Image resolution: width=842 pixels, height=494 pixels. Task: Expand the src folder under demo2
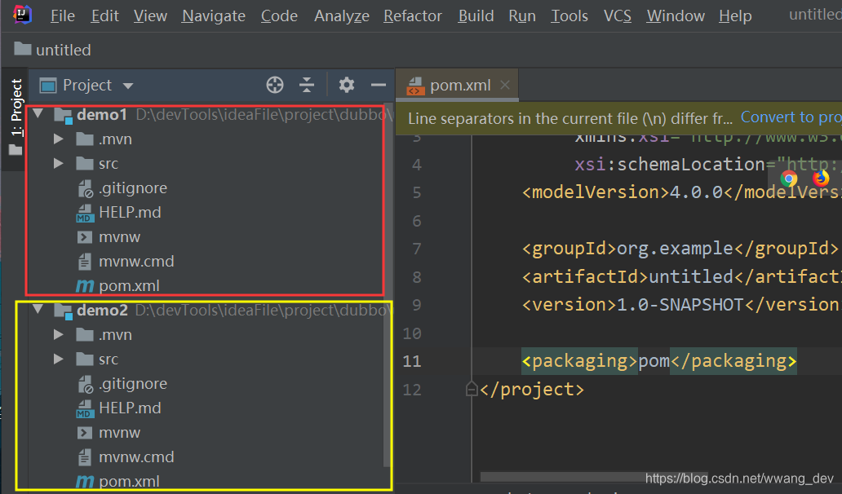coord(58,359)
